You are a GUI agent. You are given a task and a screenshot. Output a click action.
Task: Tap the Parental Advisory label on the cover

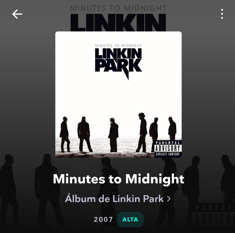pos(168,149)
